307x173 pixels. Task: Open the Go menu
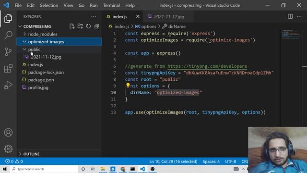81,5
